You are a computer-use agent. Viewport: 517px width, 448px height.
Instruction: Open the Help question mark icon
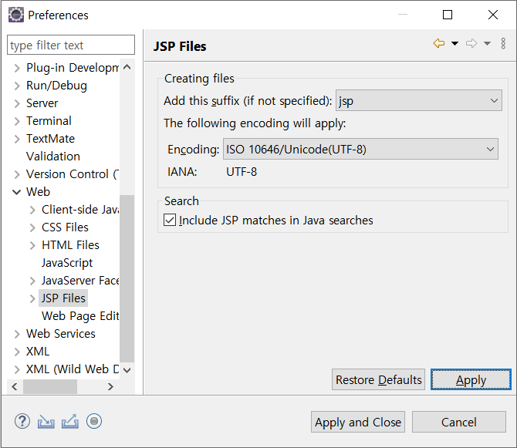tap(22, 421)
